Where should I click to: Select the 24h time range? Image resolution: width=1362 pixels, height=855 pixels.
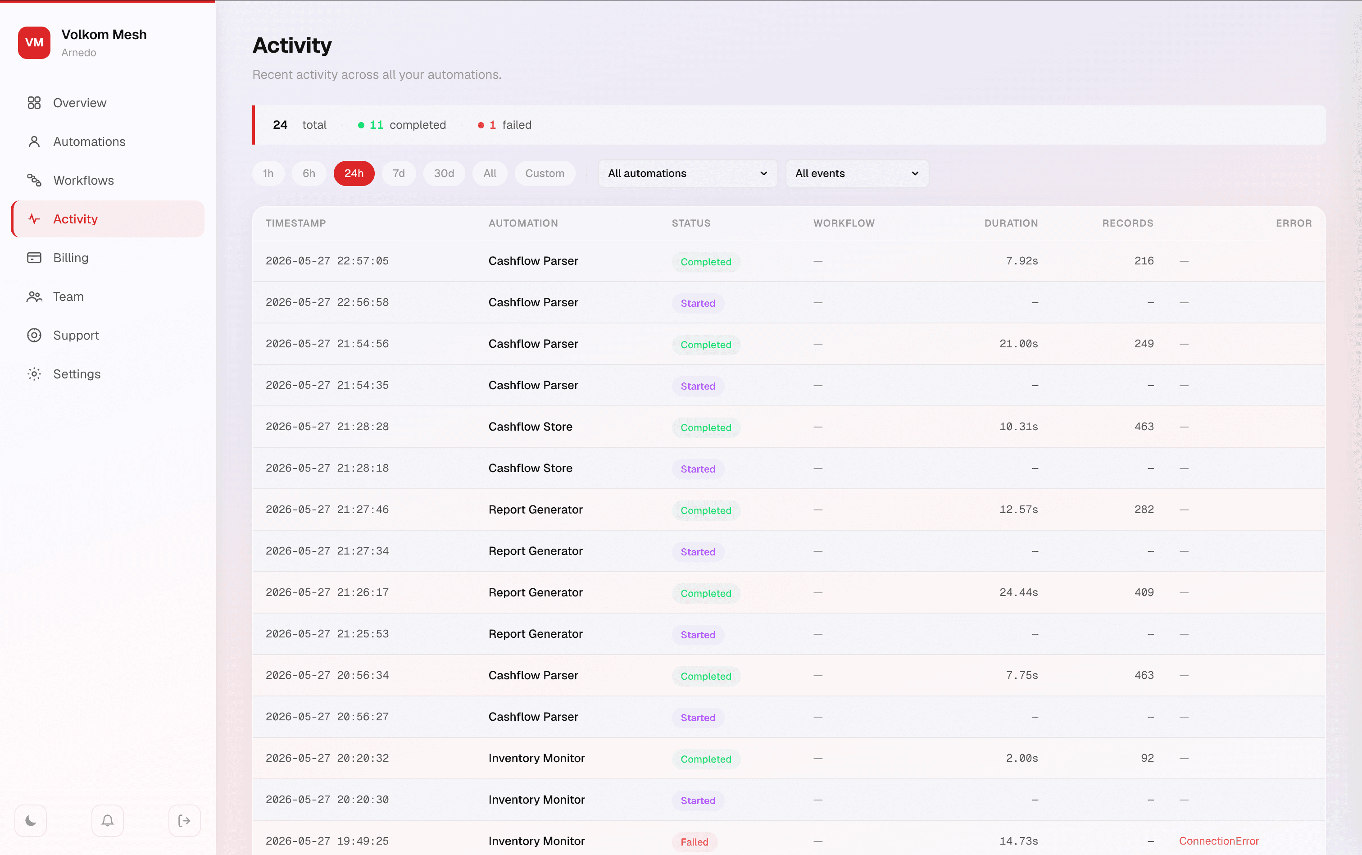pos(354,173)
